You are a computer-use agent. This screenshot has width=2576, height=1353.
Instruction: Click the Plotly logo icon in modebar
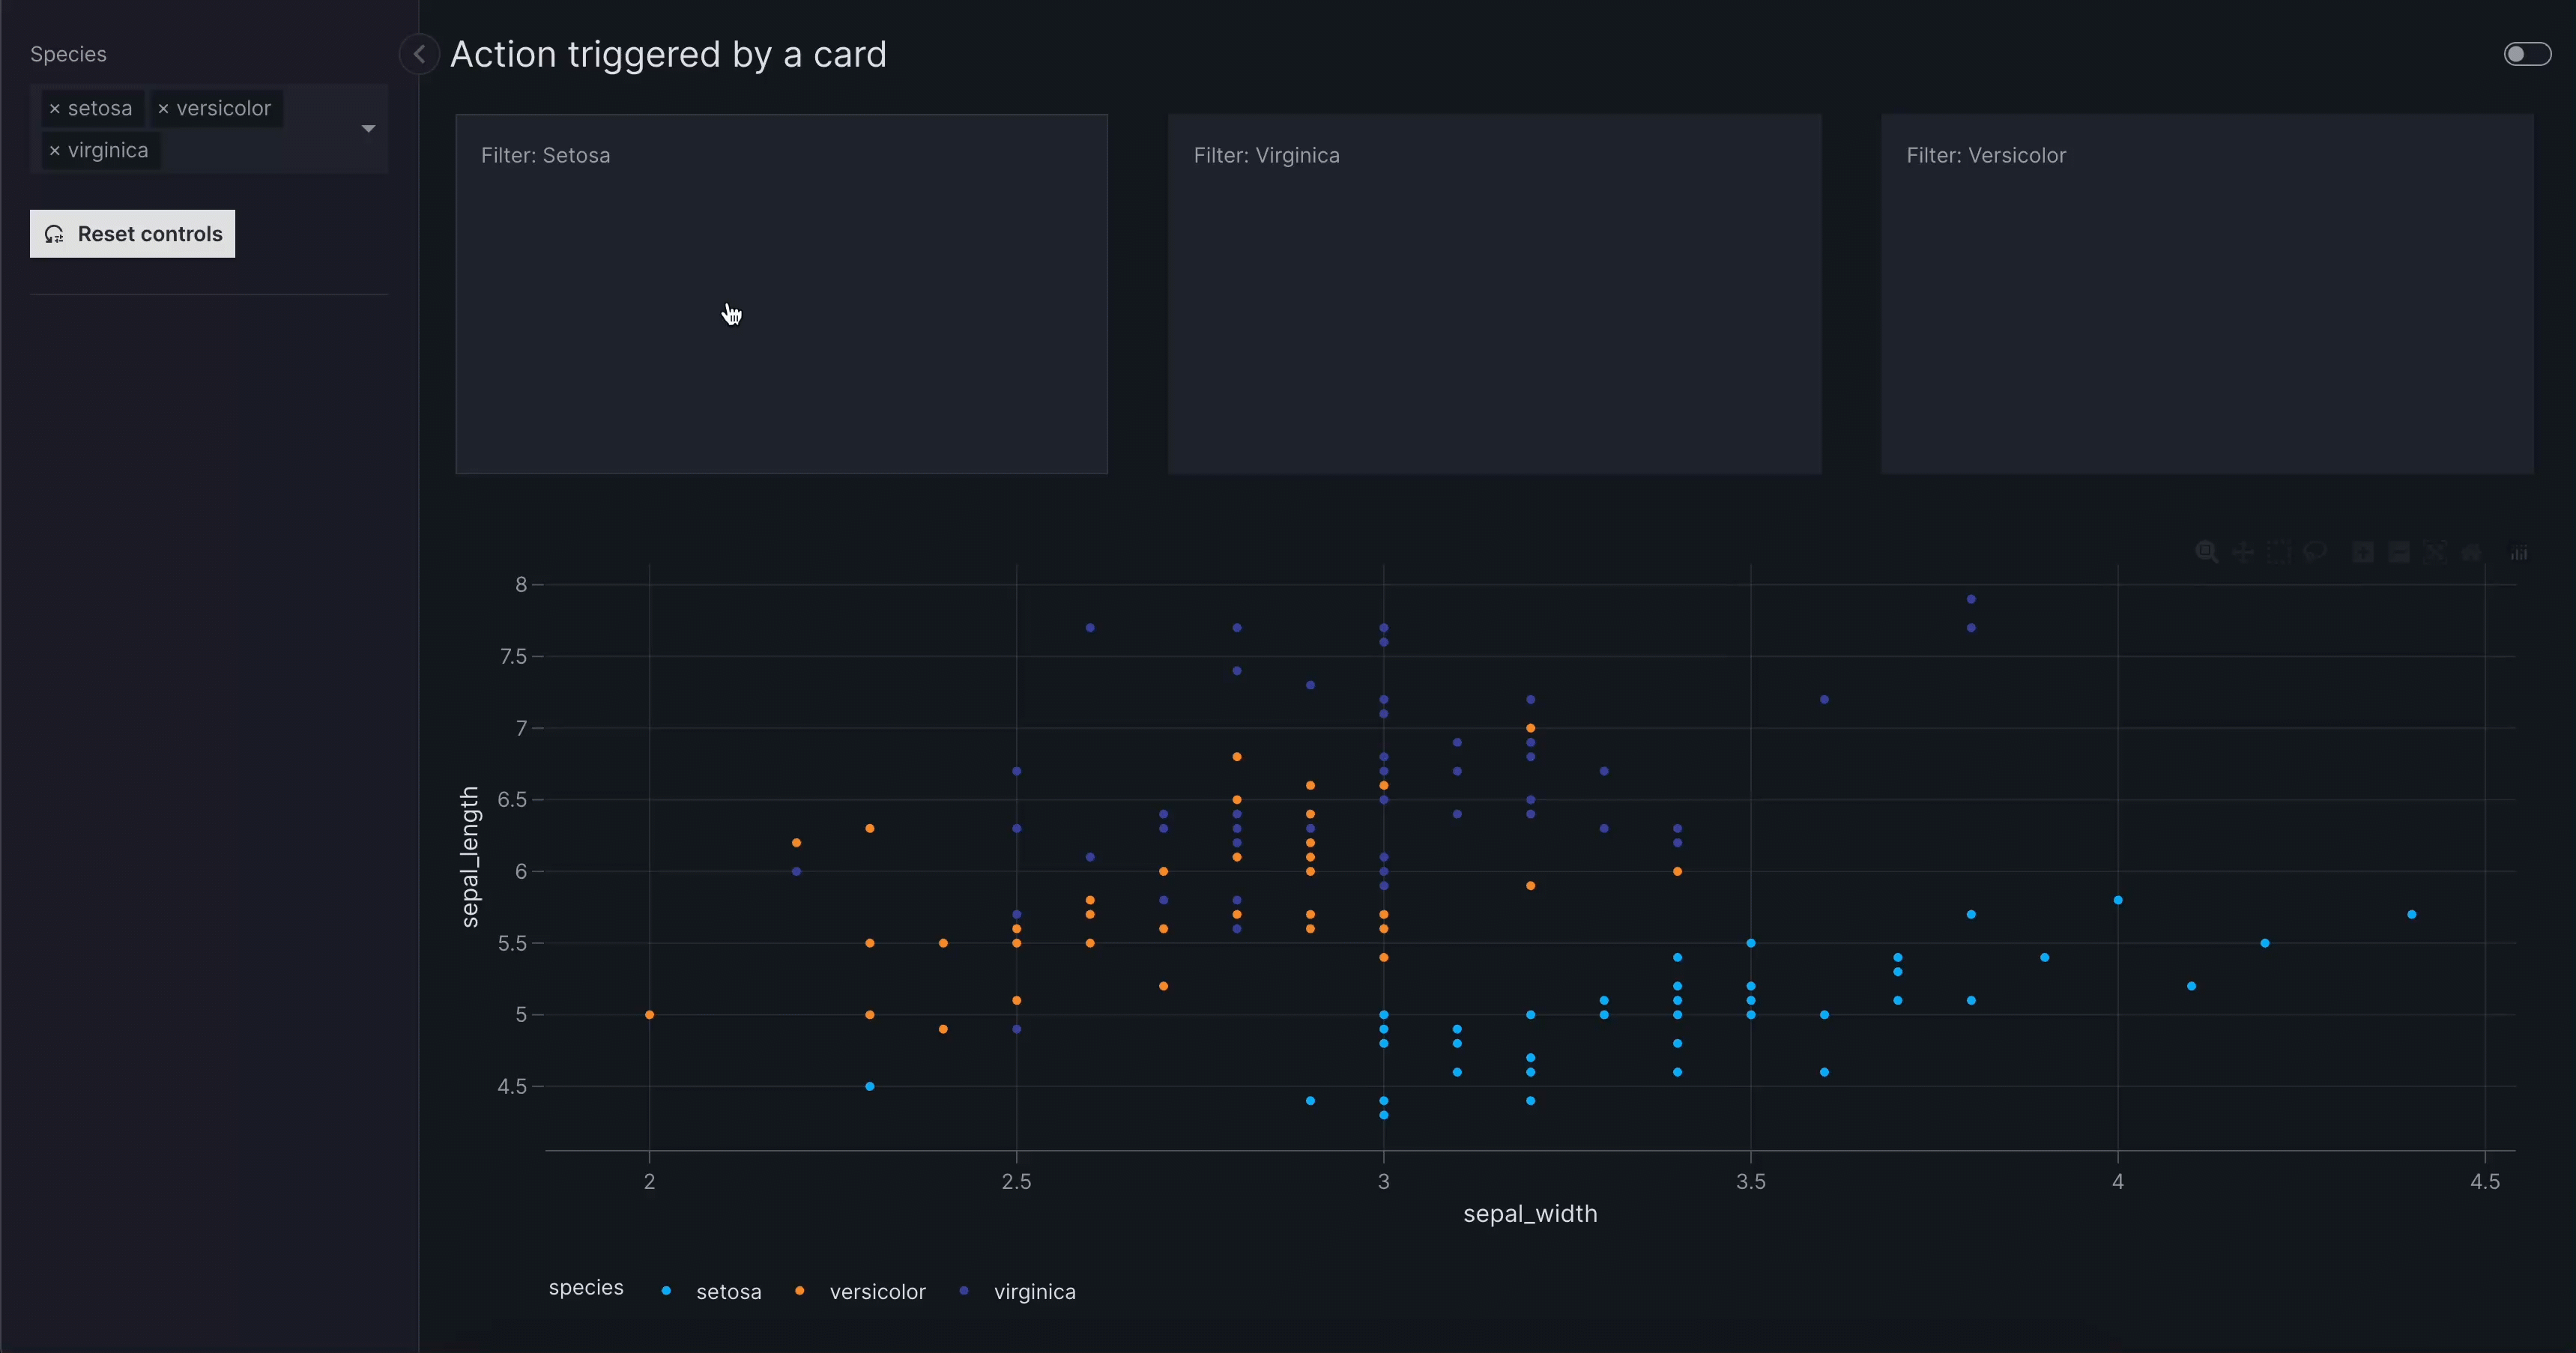pos(2519,552)
